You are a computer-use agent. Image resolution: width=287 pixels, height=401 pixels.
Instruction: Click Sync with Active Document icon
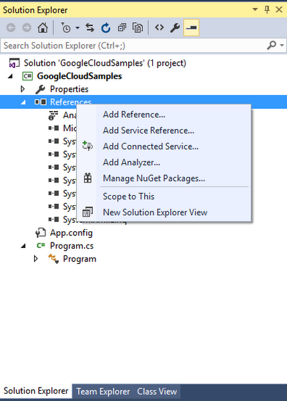point(89,27)
